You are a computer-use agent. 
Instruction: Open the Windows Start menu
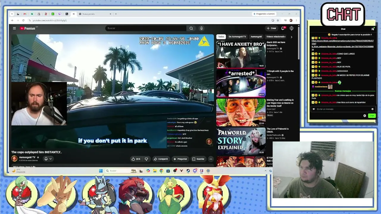[x=101, y=171]
